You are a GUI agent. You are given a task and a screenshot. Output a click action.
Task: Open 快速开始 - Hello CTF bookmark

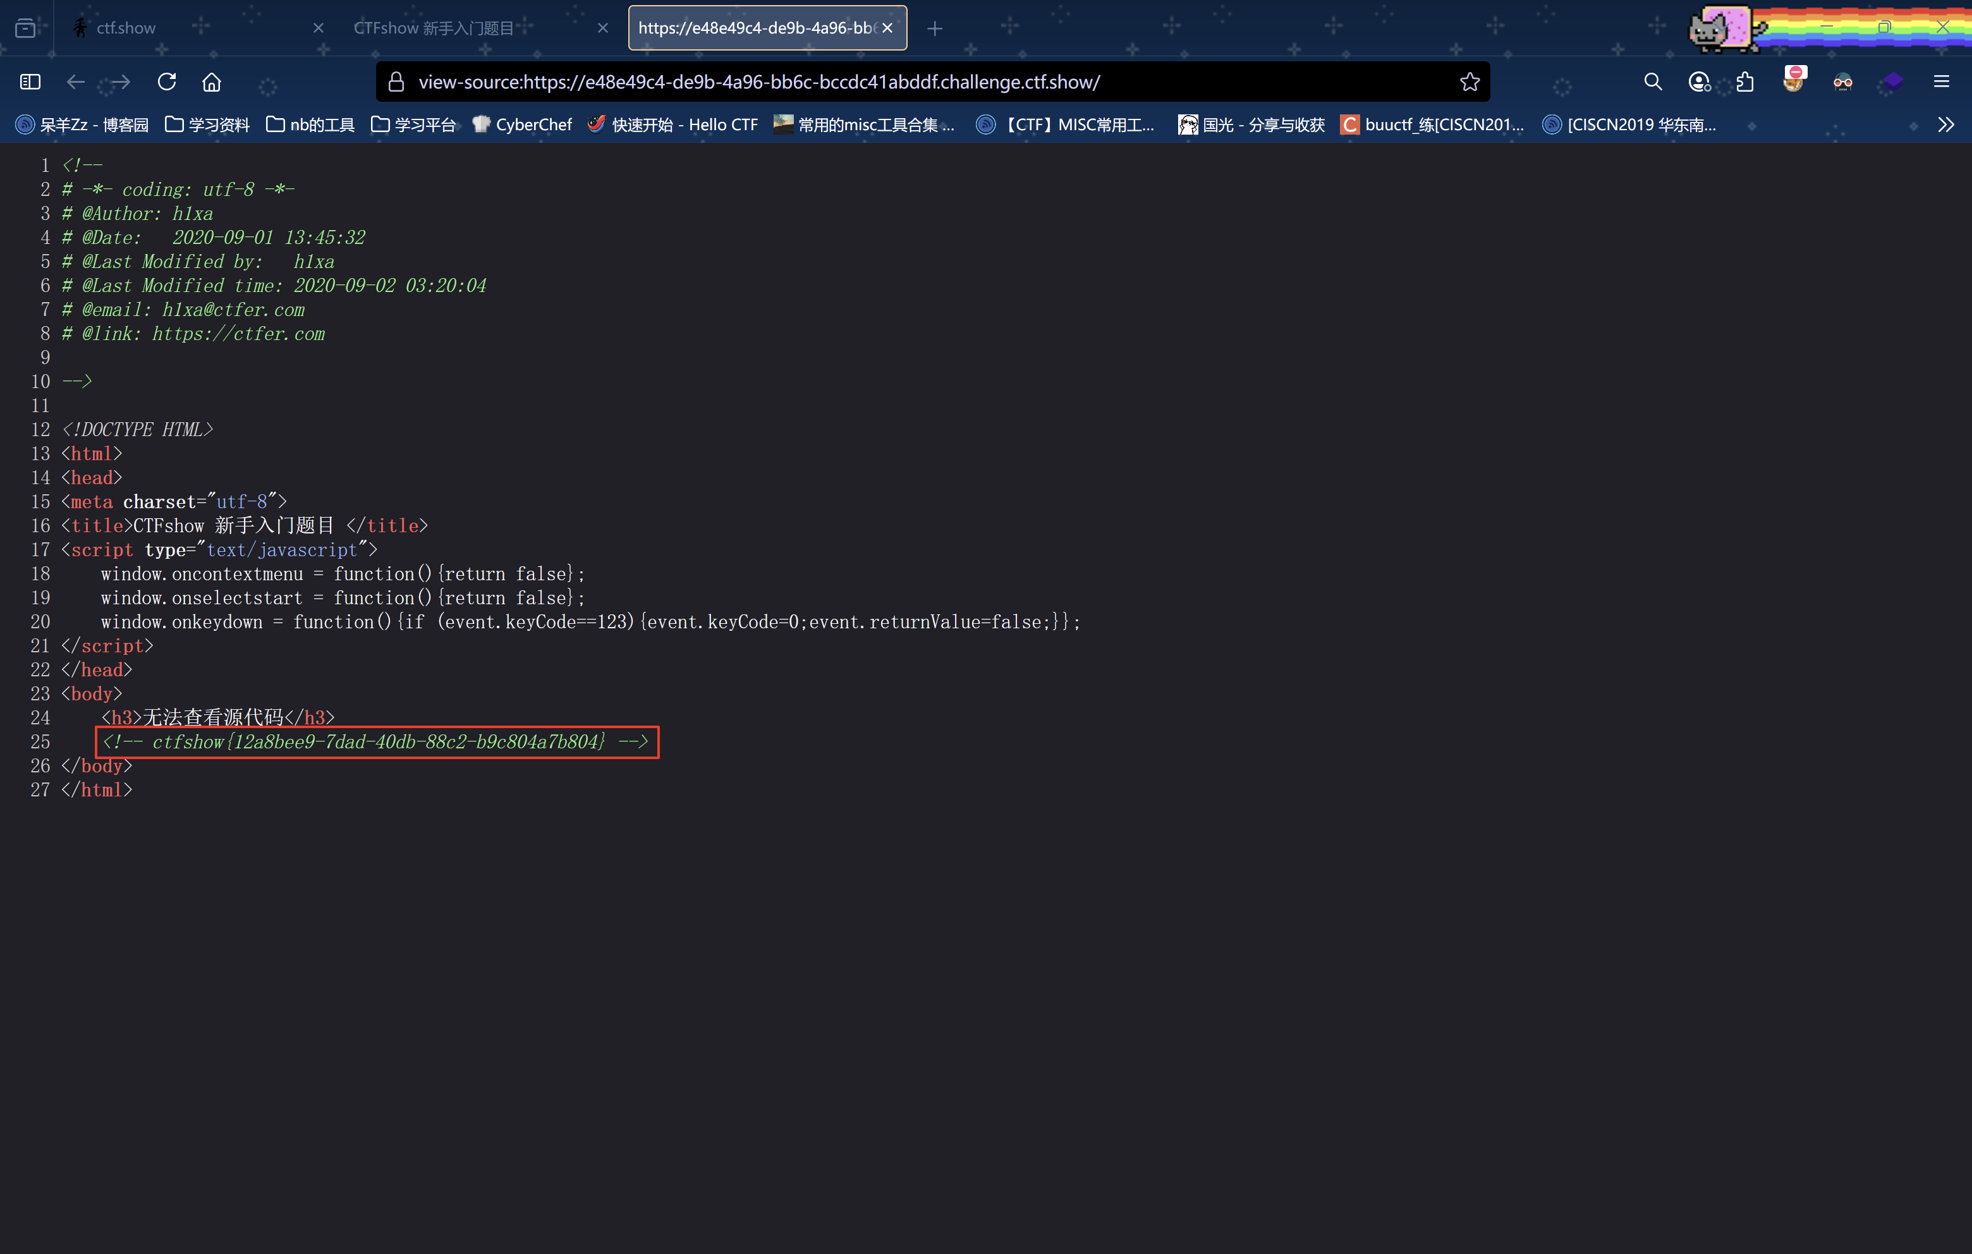(x=673, y=125)
